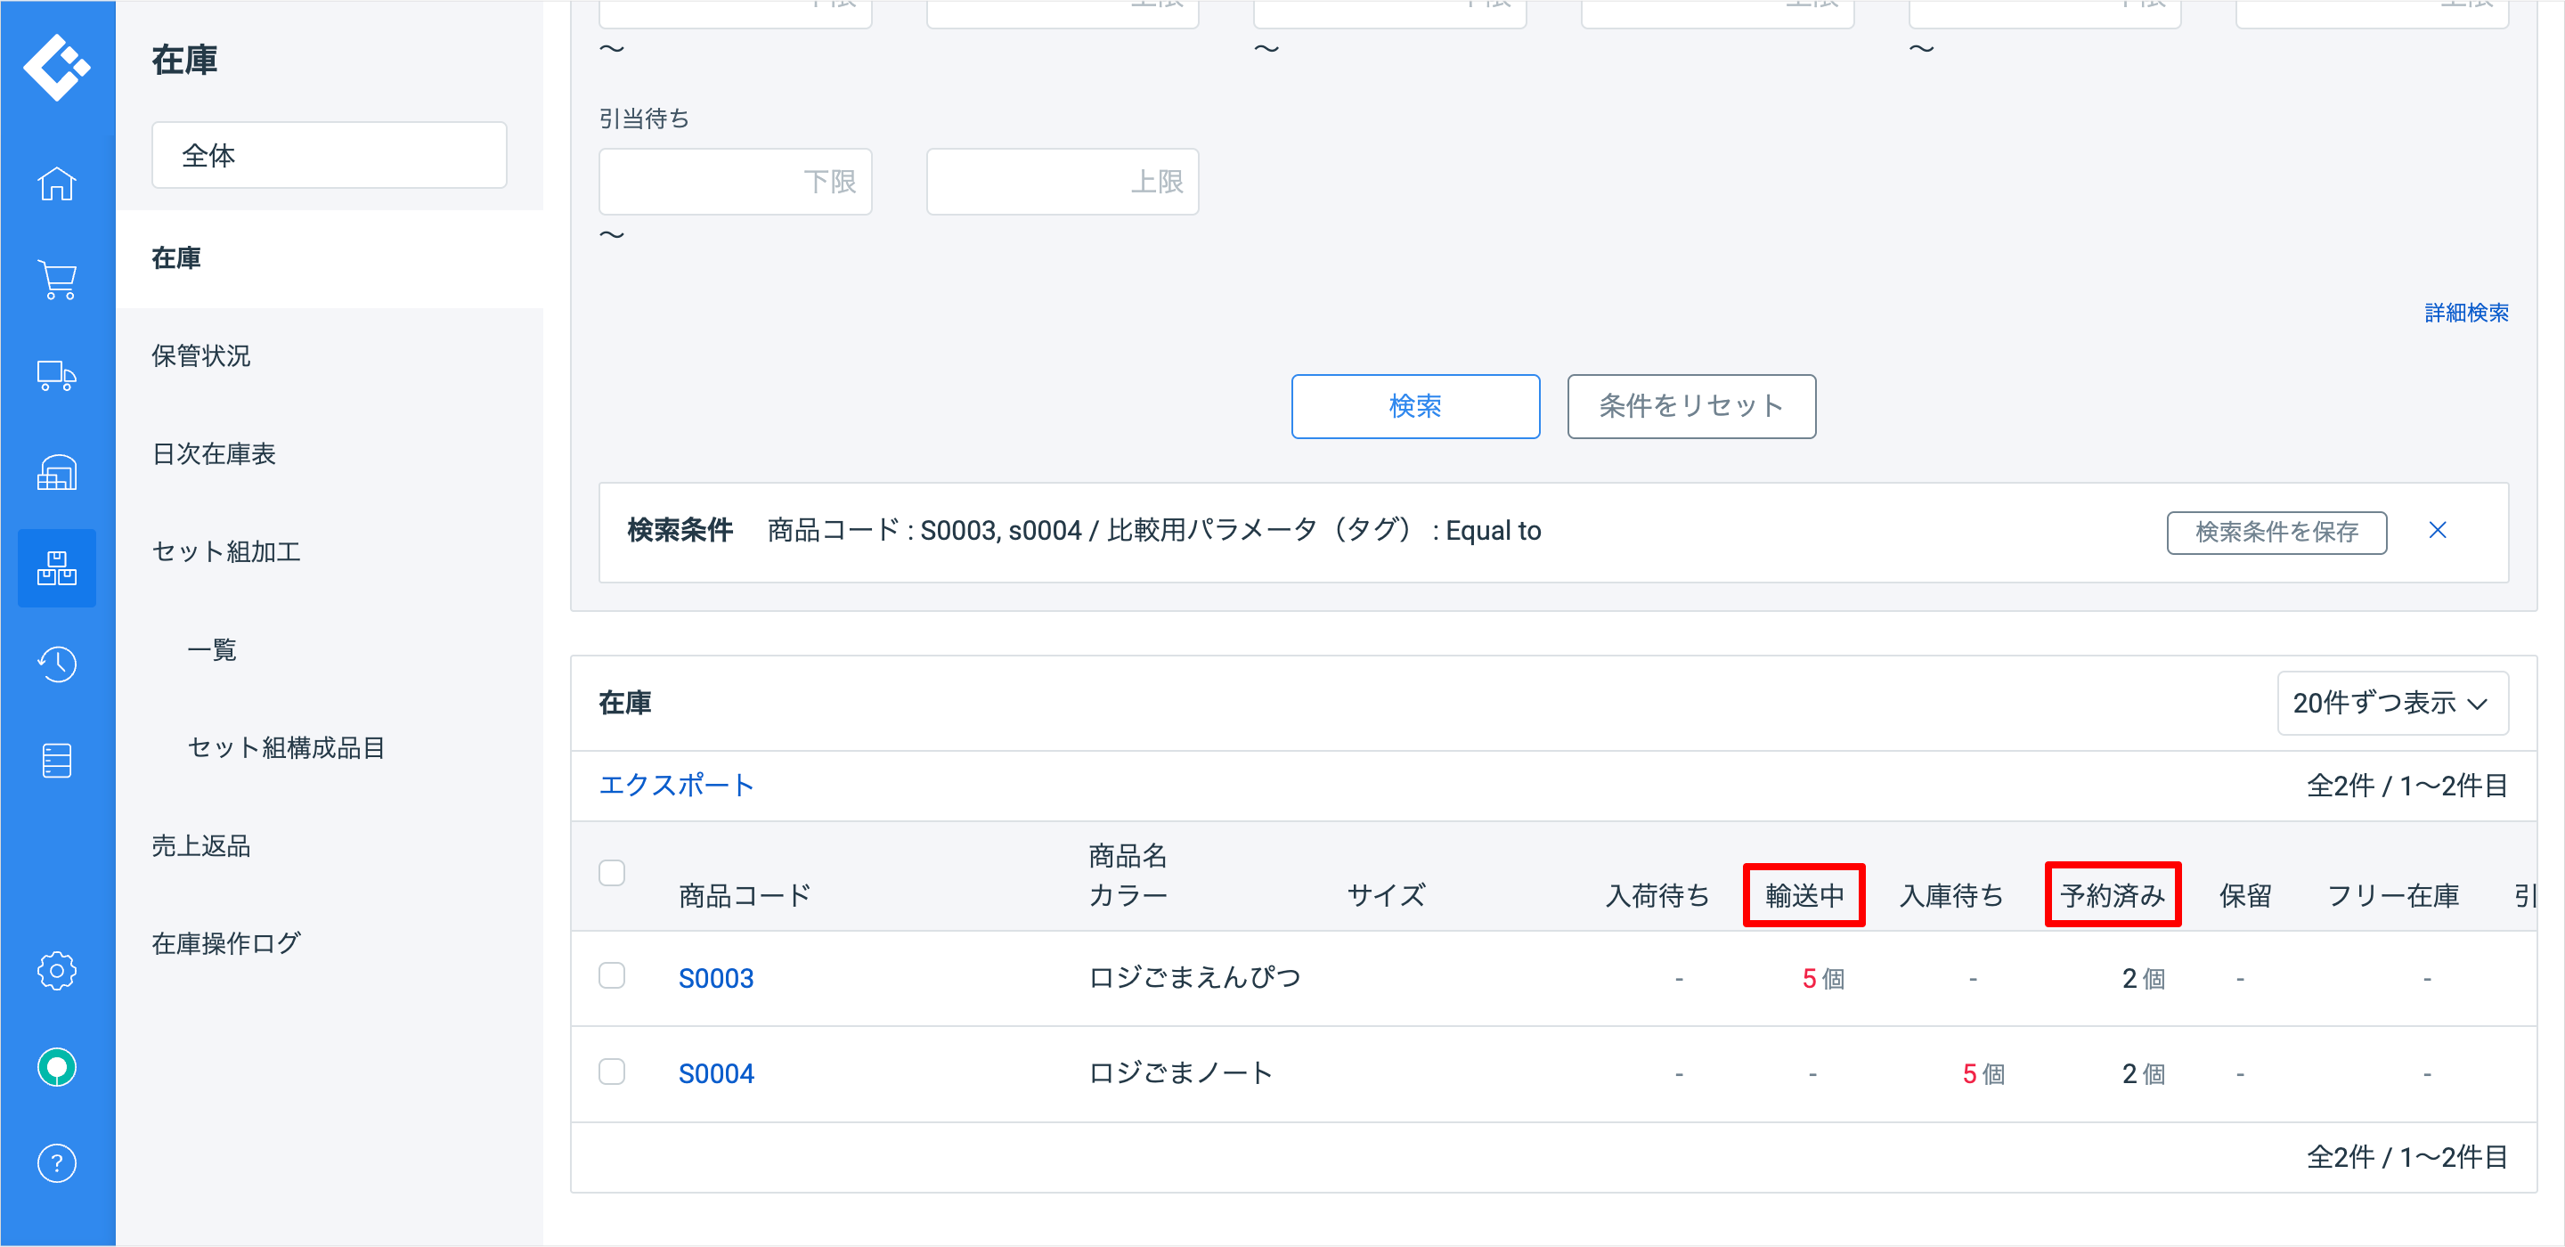This screenshot has height=1247, width=2565.
Task: Open セット組構成品目 submenu item
Action: pyautogui.click(x=287, y=748)
